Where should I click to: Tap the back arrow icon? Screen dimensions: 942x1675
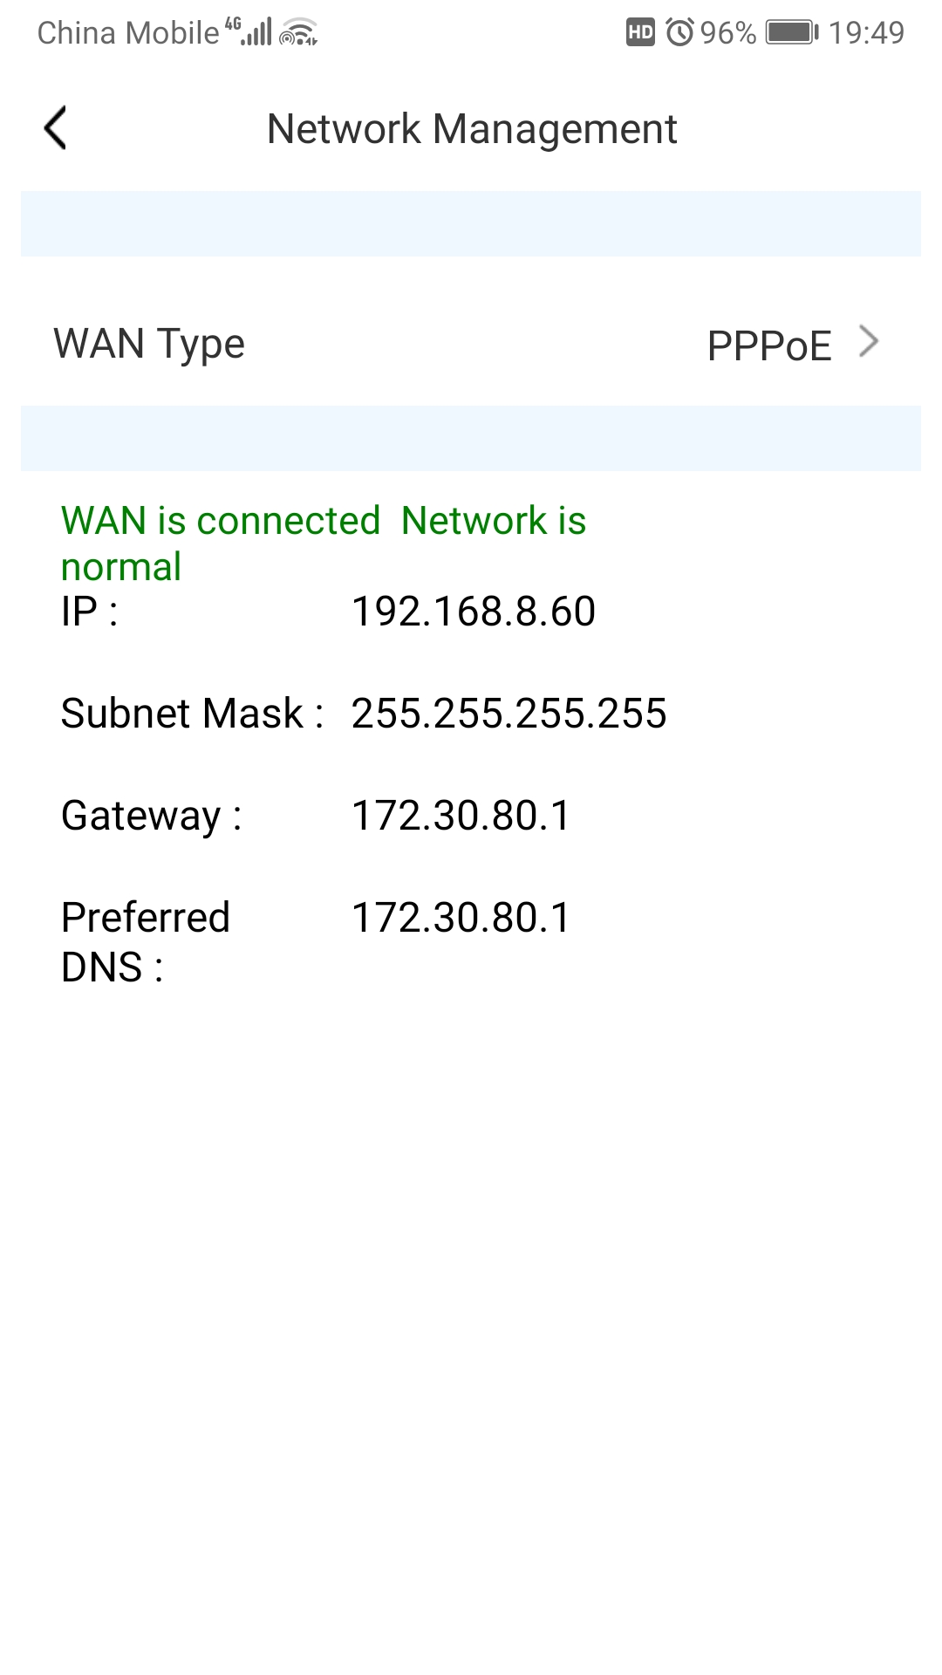pyautogui.click(x=56, y=129)
